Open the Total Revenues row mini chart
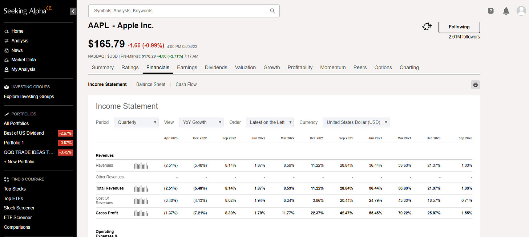The width and height of the screenshot is (529, 237). [x=141, y=188]
